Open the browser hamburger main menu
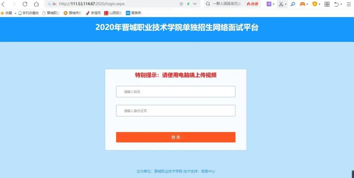 348,4
